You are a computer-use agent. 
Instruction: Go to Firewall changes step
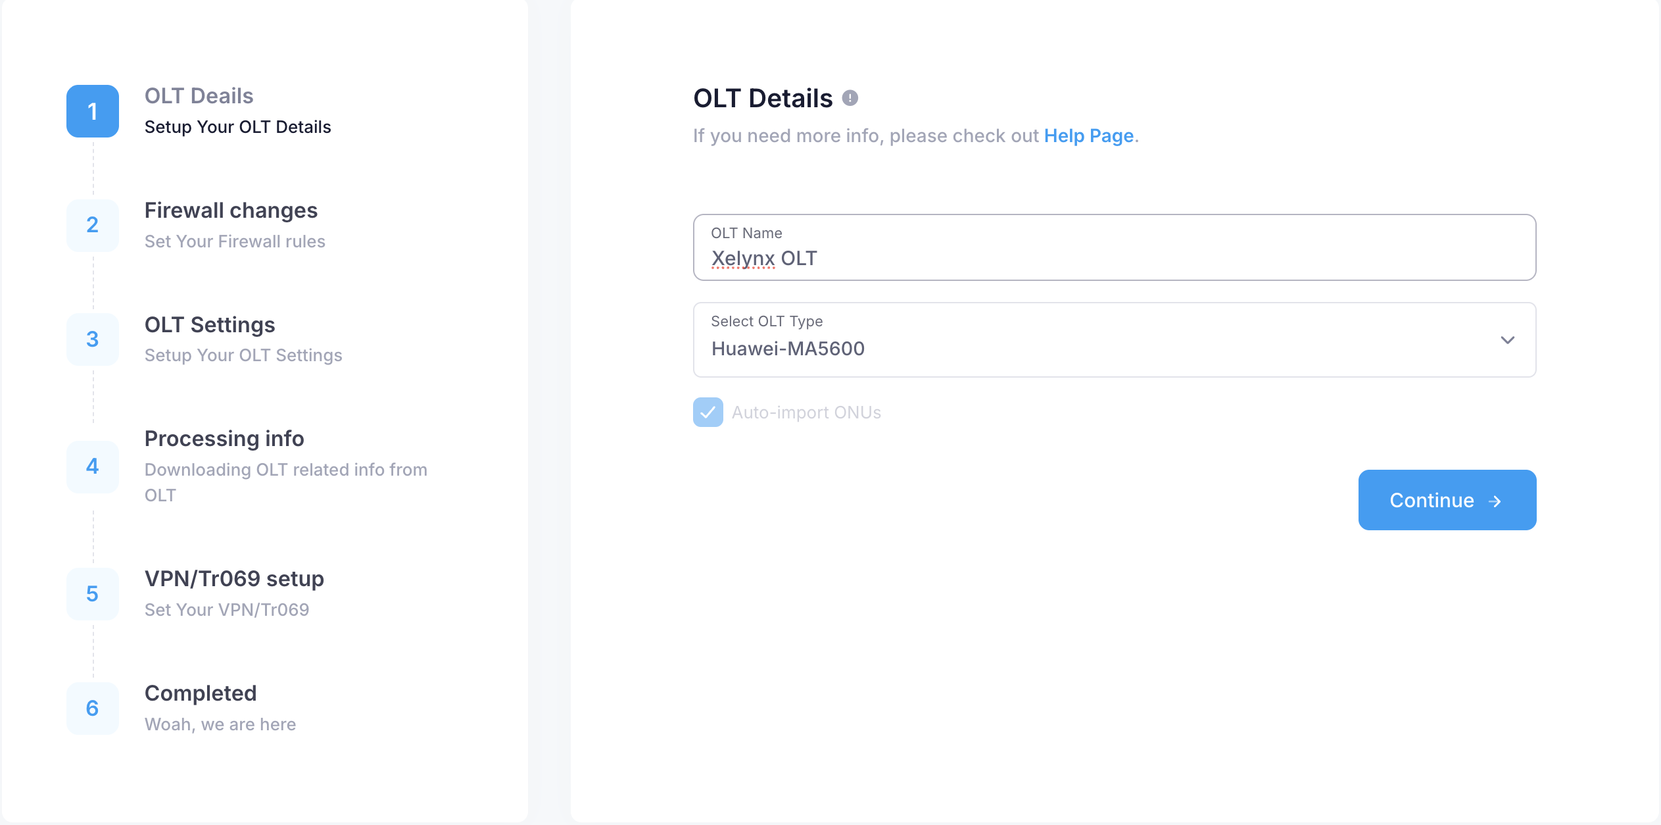(231, 211)
